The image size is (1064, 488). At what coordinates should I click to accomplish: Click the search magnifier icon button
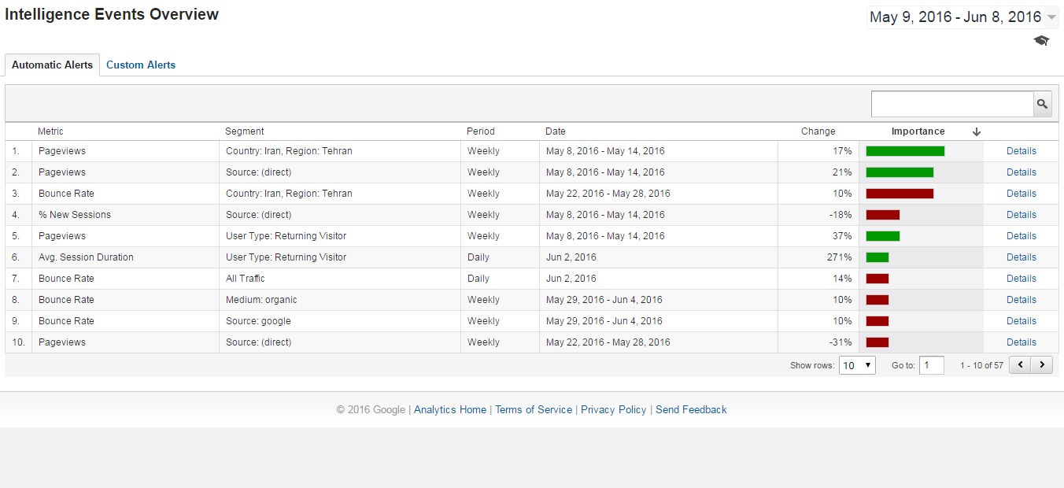click(x=1042, y=104)
